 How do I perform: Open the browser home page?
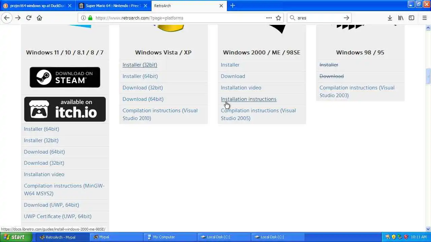[x=39, y=18]
